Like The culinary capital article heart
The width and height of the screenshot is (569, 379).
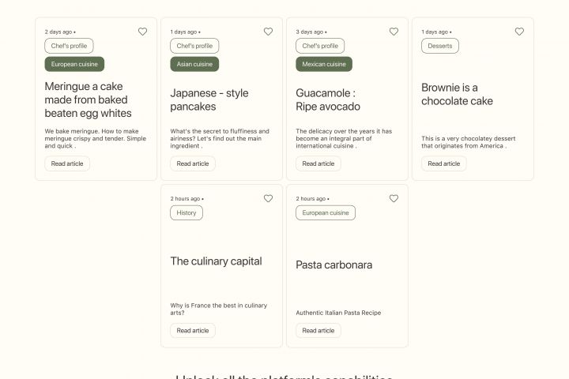pos(268,198)
